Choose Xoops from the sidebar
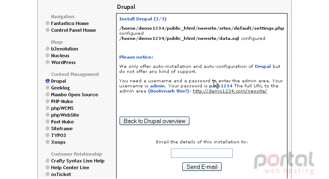This screenshot has height=179, width=329. click(59, 142)
